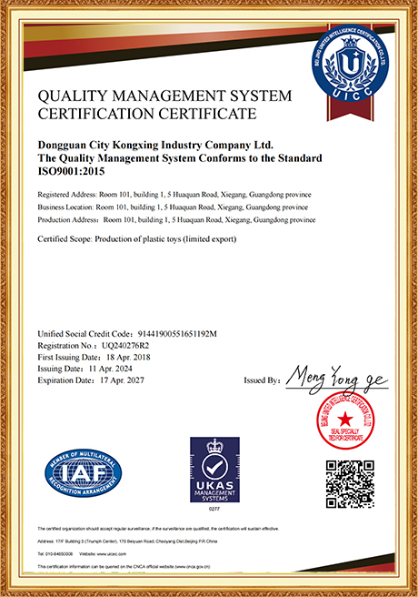The image size is (418, 597).
Task: Click the '0277' number under UKAS logo
Action: click(214, 509)
